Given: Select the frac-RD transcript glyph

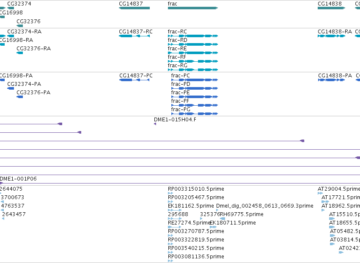Looking at the screenshot, I should tap(193, 44).
